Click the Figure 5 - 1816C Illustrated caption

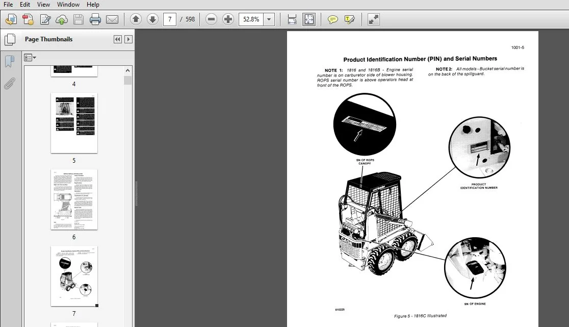[x=420, y=316]
